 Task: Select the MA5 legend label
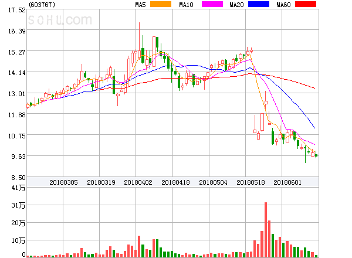point(140,5)
